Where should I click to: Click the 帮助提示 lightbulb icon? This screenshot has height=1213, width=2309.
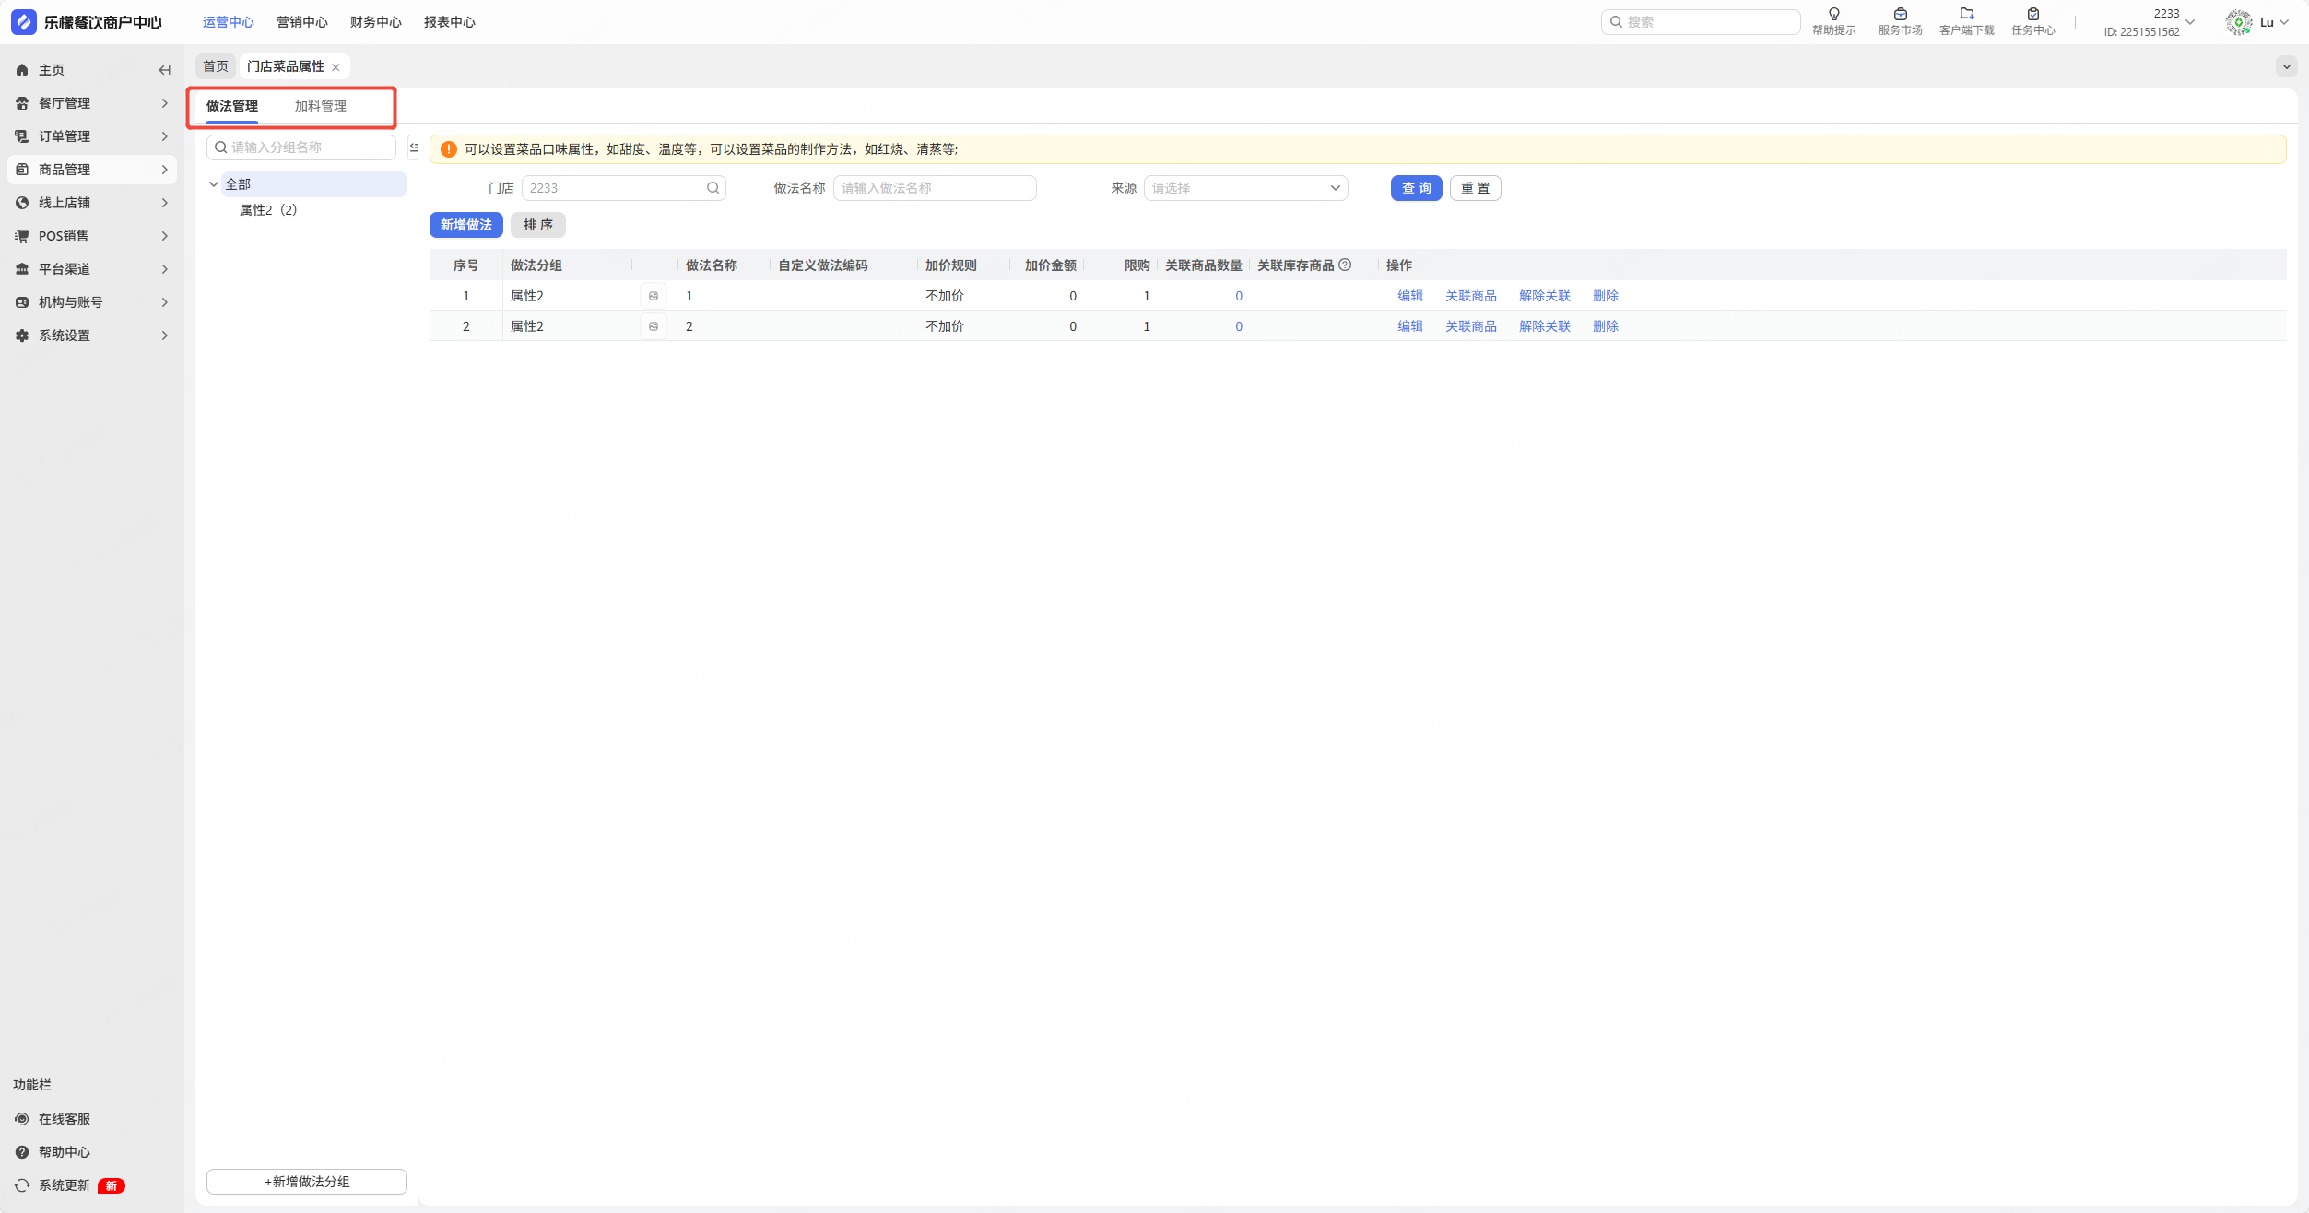[x=1833, y=14]
